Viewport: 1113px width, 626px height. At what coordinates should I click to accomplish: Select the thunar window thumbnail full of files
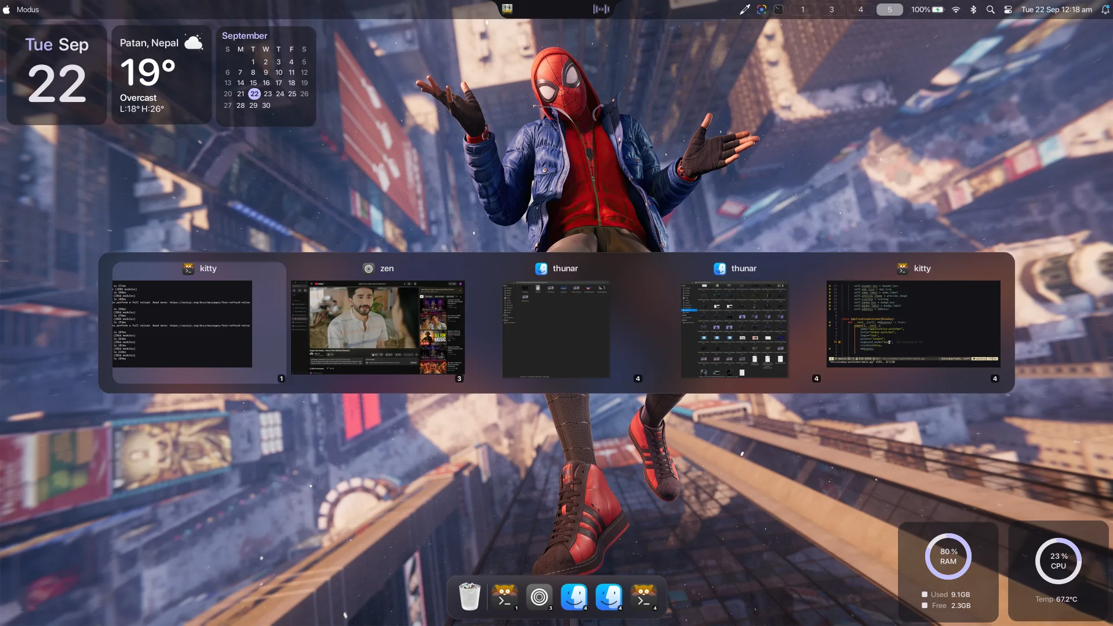pos(734,329)
